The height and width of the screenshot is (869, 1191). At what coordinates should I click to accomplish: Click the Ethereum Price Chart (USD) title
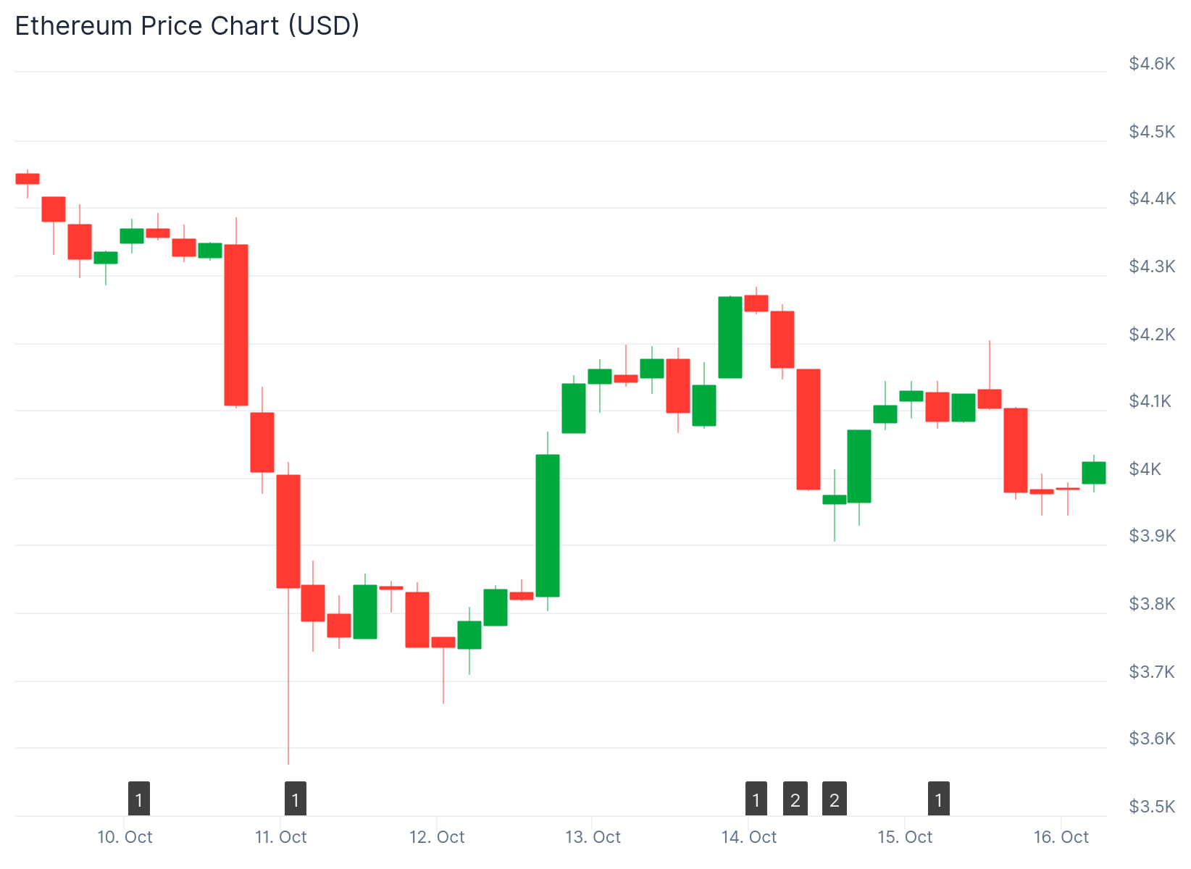[187, 26]
